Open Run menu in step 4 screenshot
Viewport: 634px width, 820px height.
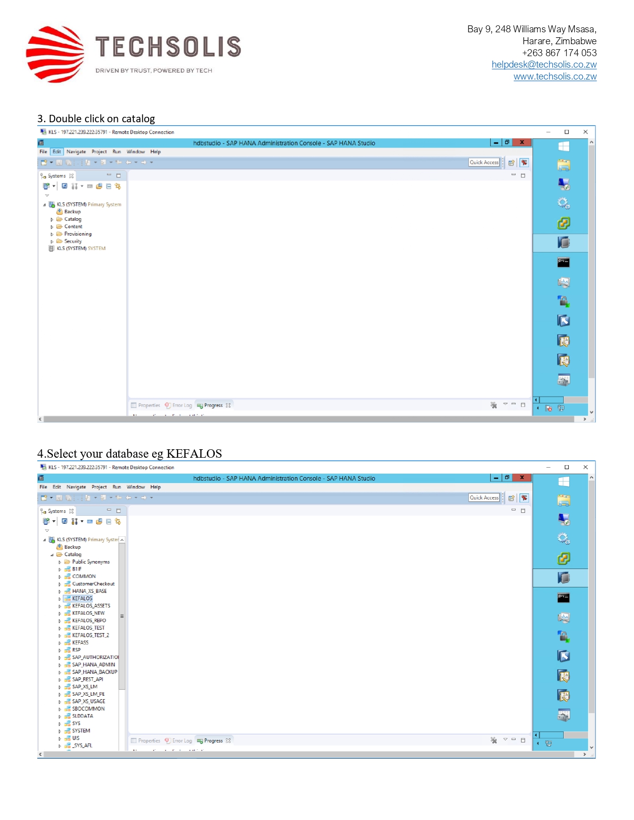117,487
